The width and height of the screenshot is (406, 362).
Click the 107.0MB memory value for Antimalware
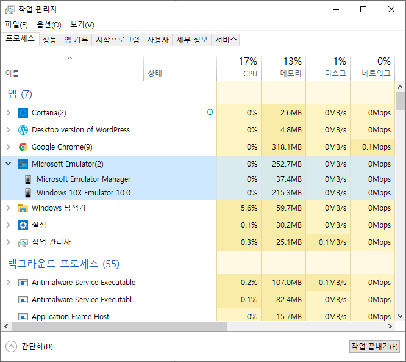287,283
